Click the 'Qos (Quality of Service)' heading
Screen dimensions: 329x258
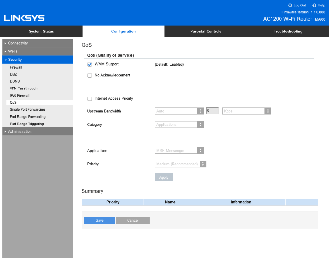(x=111, y=55)
